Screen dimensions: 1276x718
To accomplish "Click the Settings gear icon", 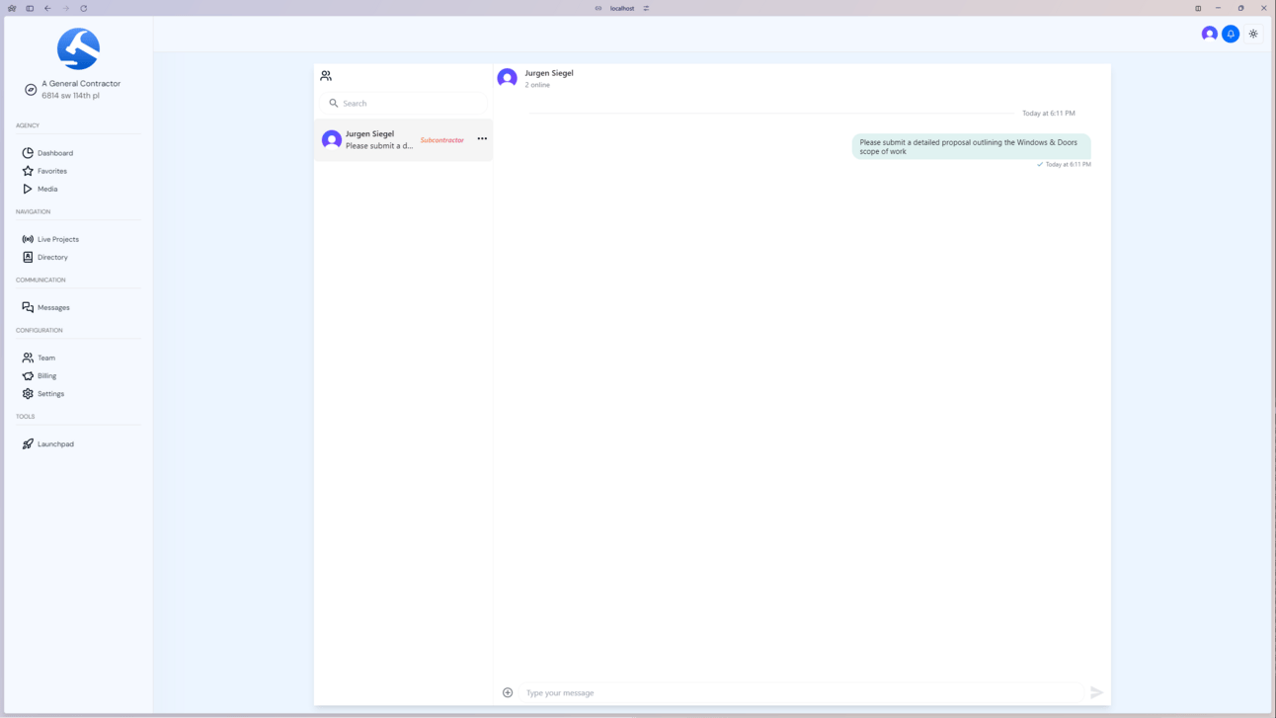I will tap(28, 393).
